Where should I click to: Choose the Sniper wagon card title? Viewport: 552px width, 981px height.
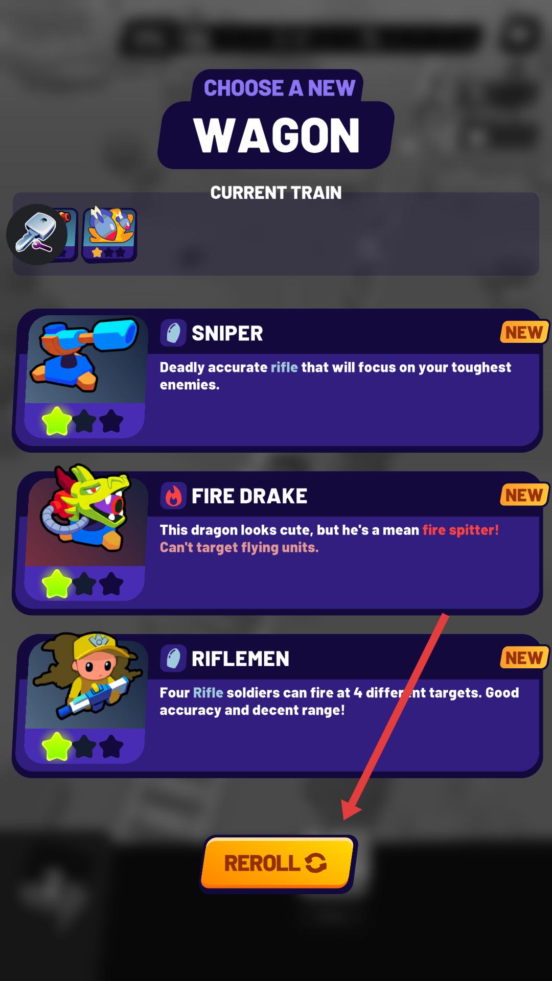[227, 334]
